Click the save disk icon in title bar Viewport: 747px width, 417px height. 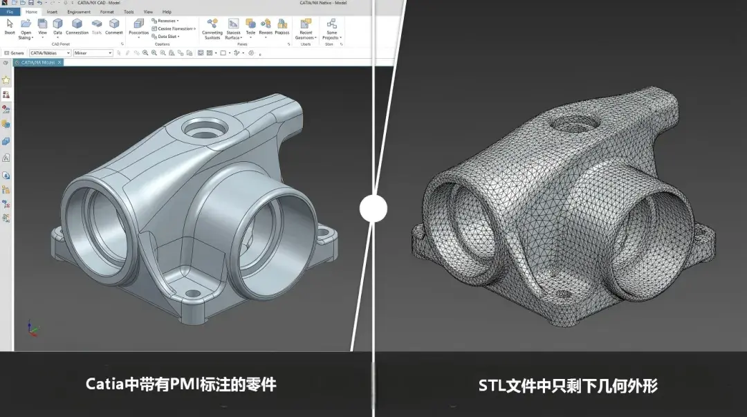tap(30, 3)
